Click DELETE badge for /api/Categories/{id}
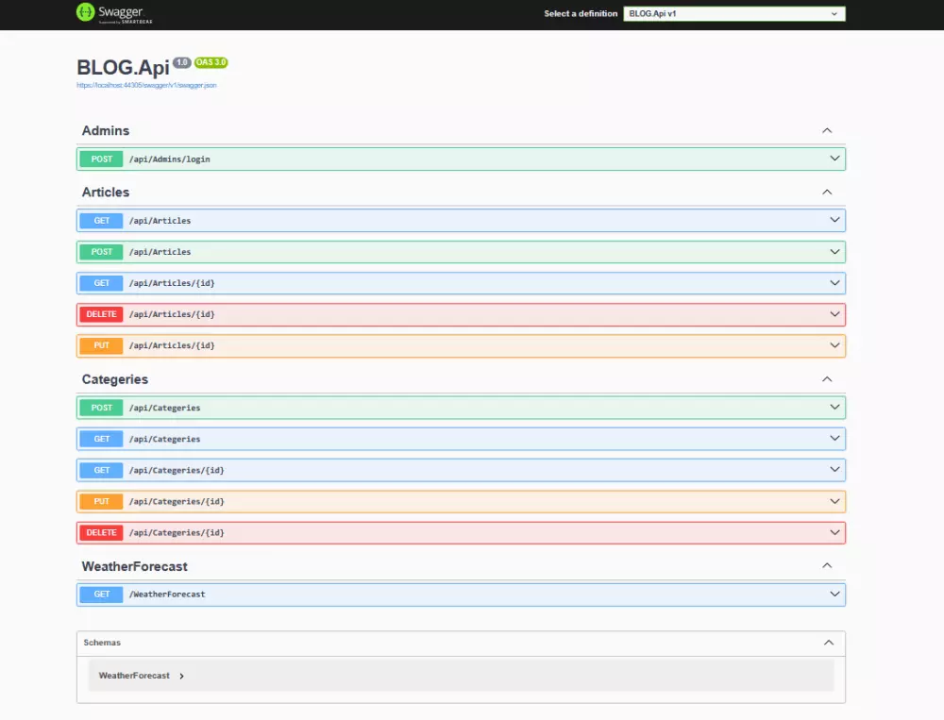This screenshot has width=944, height=720. [x=102, y=533]
